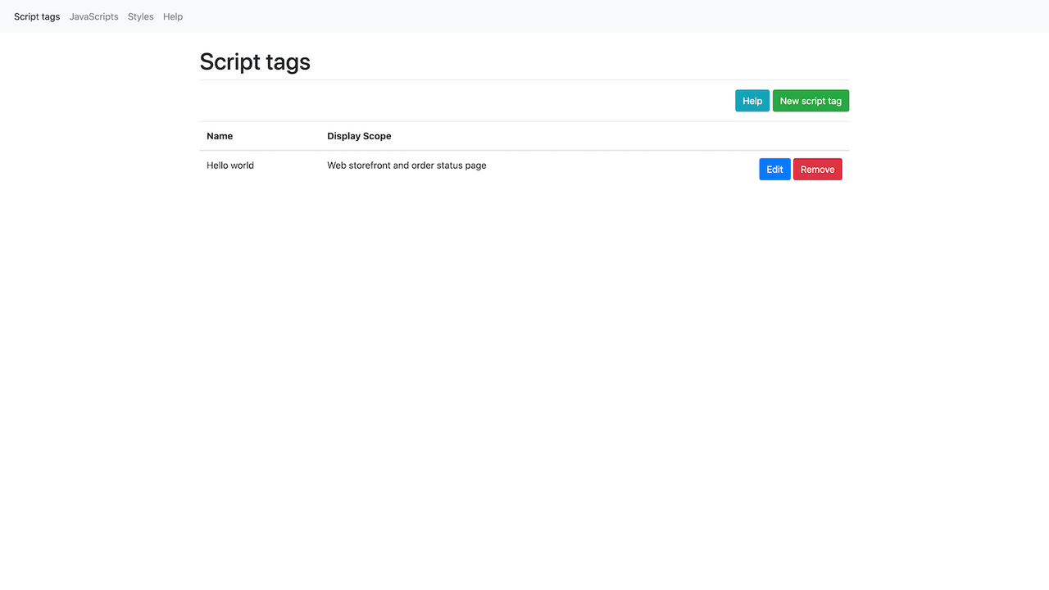Delete the script tag using the red button
Viewport: 1049px width, 590px height.
coord(817,169)
